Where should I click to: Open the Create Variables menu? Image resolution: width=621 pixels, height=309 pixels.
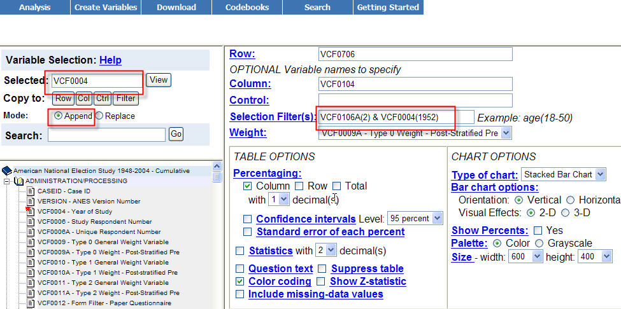pyautogui.click(x=106, y=8)
